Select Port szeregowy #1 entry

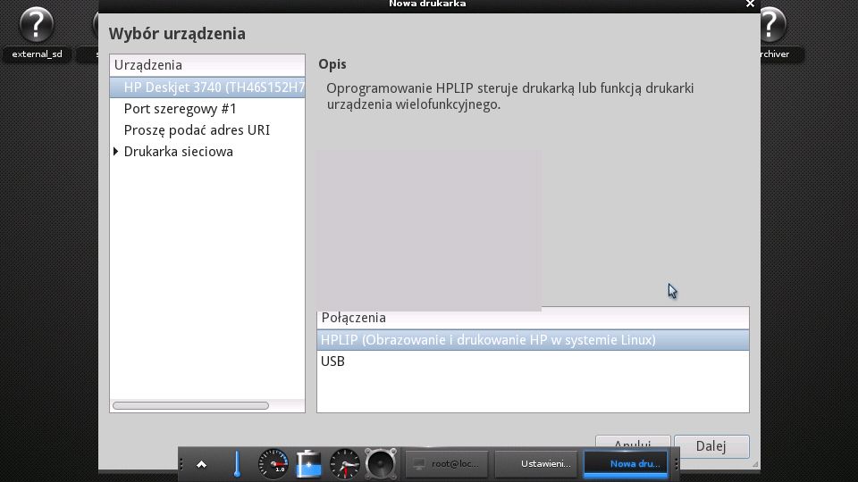coord(207,109)
